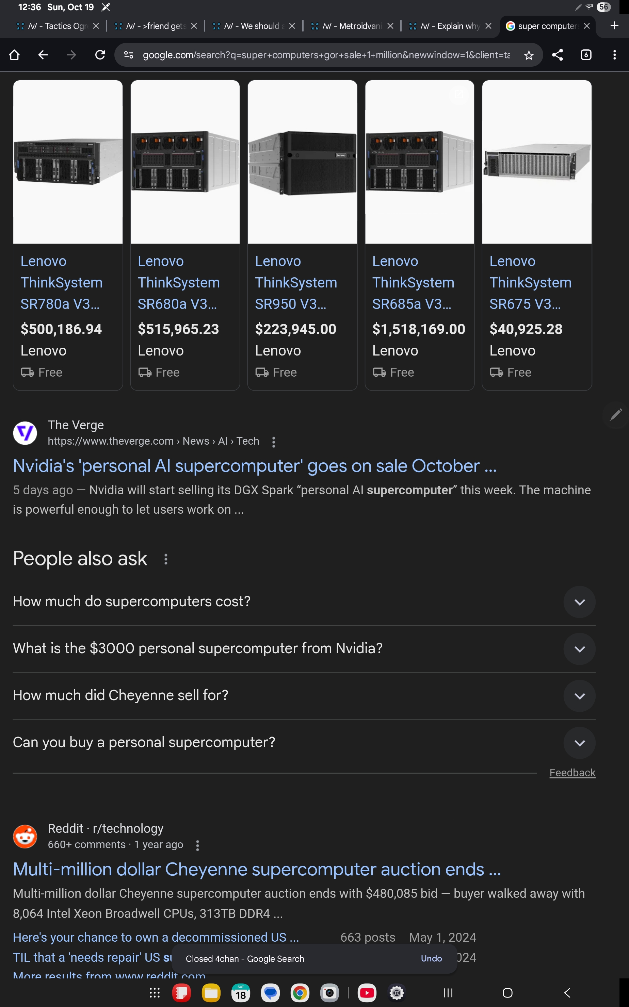Reload the Google search page

coord(100,55)
